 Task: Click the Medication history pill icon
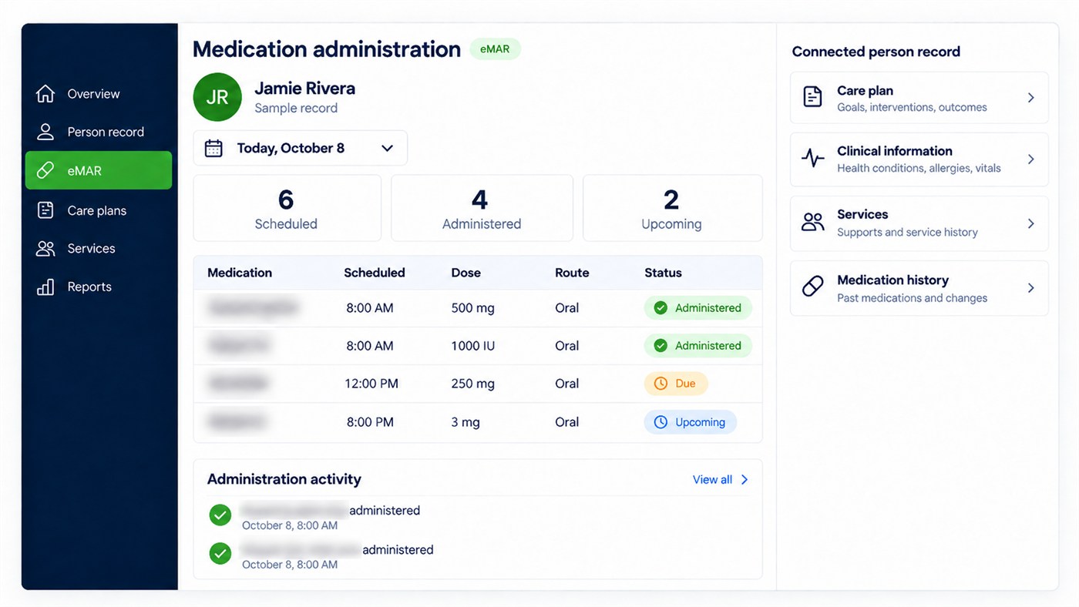(x=812, y=287)
